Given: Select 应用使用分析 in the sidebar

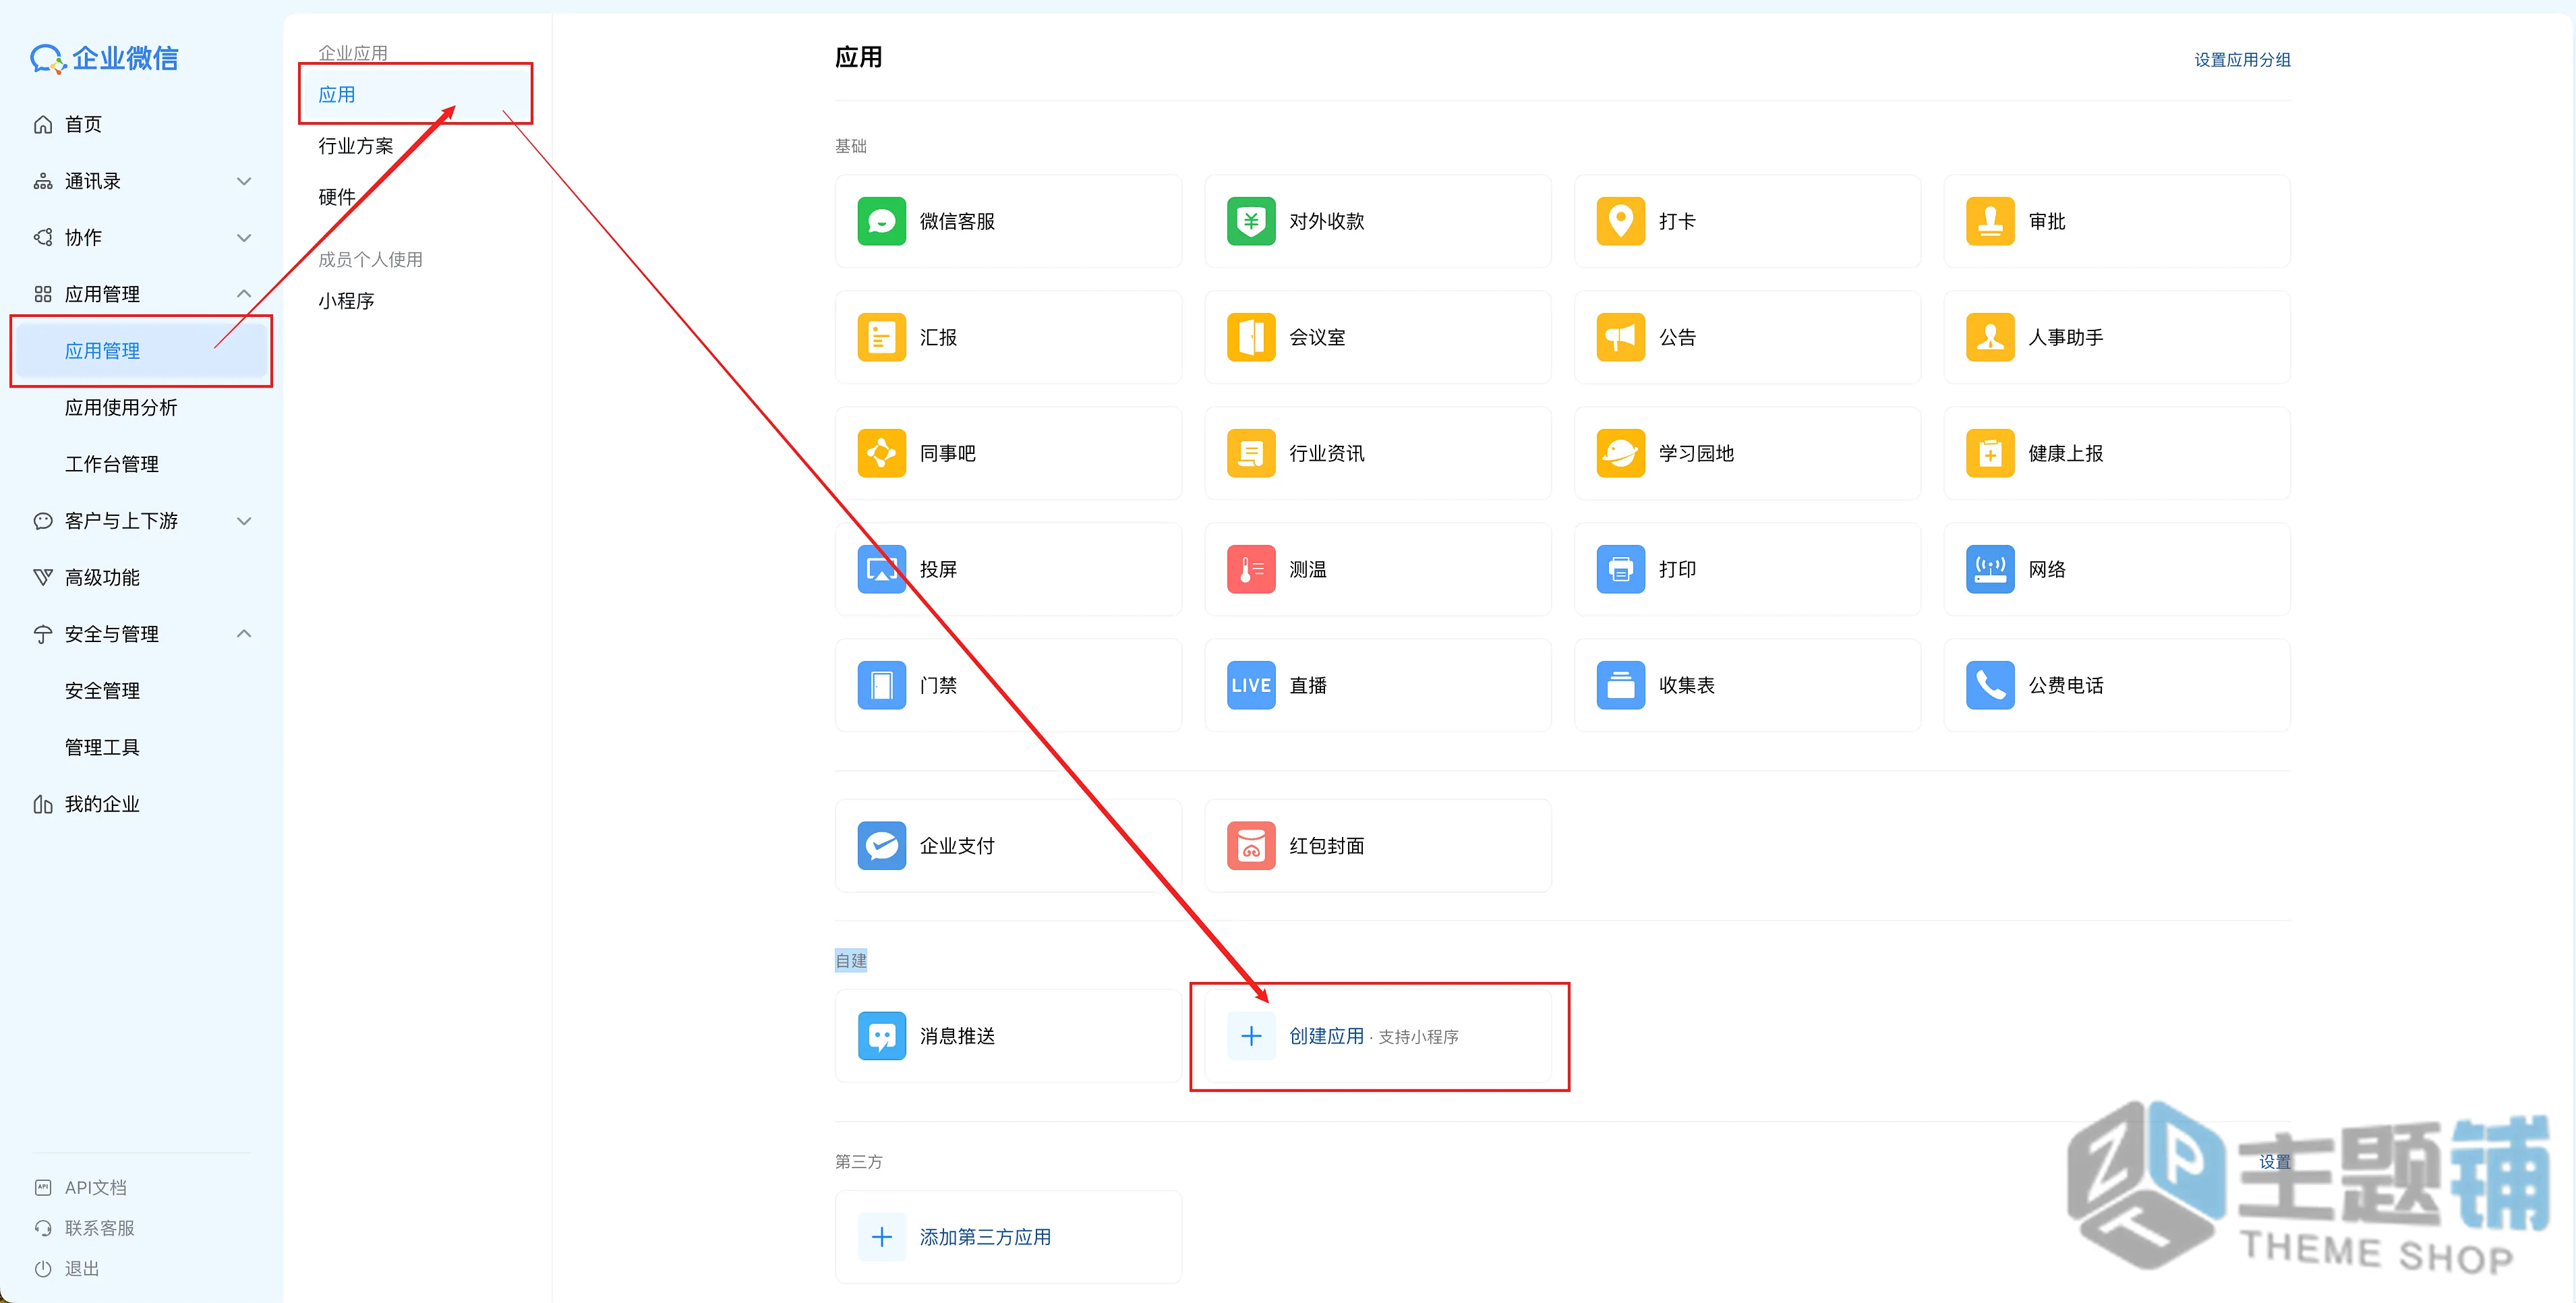Looking at the screenshot, I should [x=121, y=407].
